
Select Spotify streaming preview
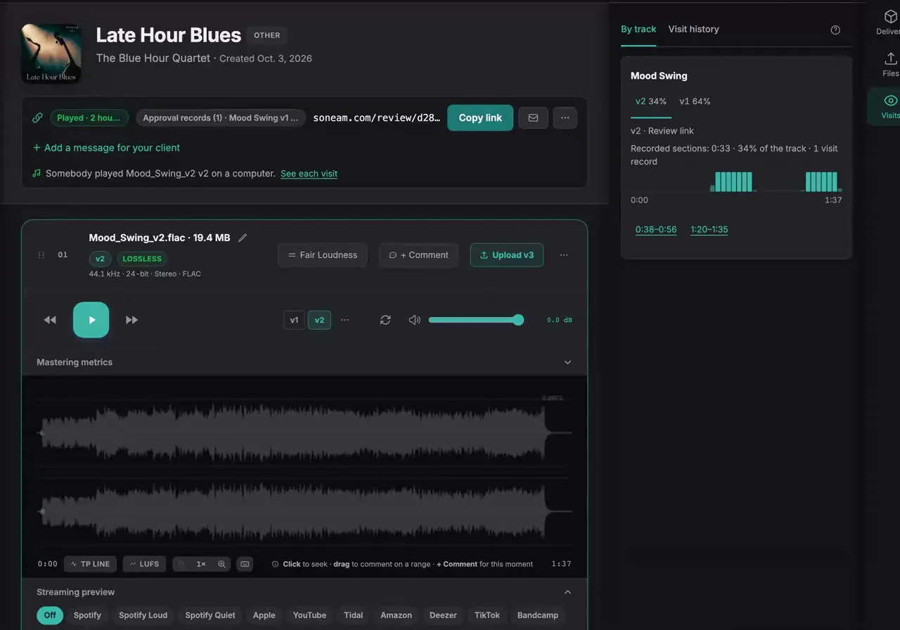(87, 615)
